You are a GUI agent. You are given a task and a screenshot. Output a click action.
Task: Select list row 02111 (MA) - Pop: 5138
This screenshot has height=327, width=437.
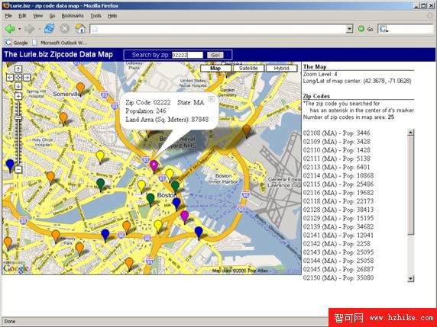[x=337, y=159]
